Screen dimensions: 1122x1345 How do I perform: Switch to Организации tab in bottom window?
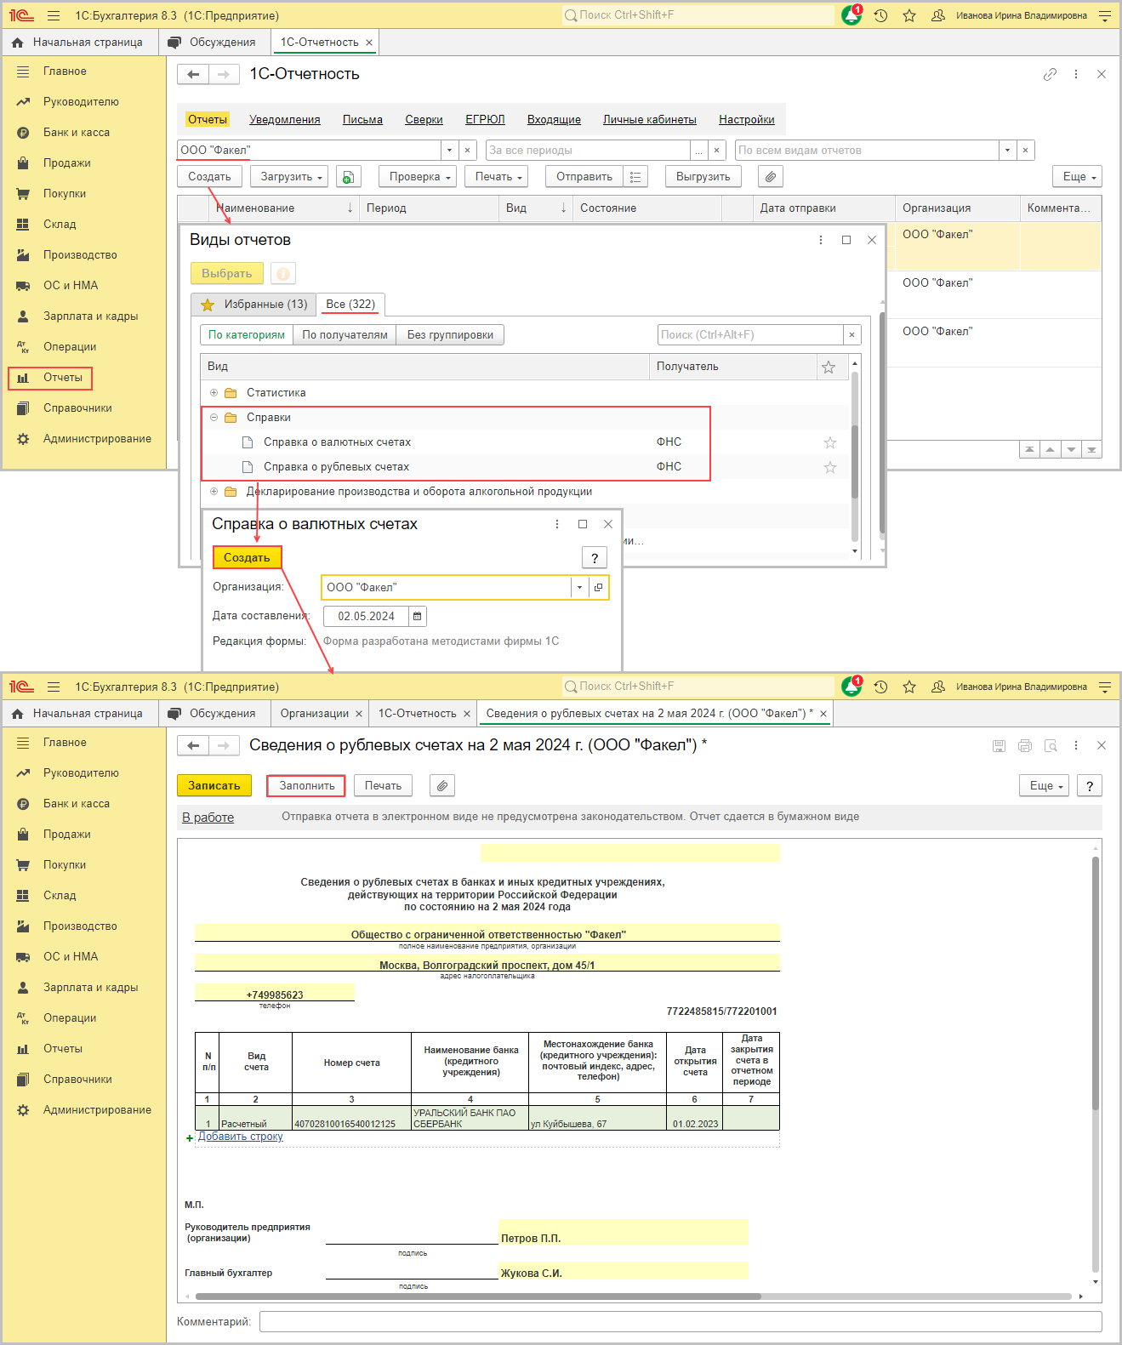(315, 714)
